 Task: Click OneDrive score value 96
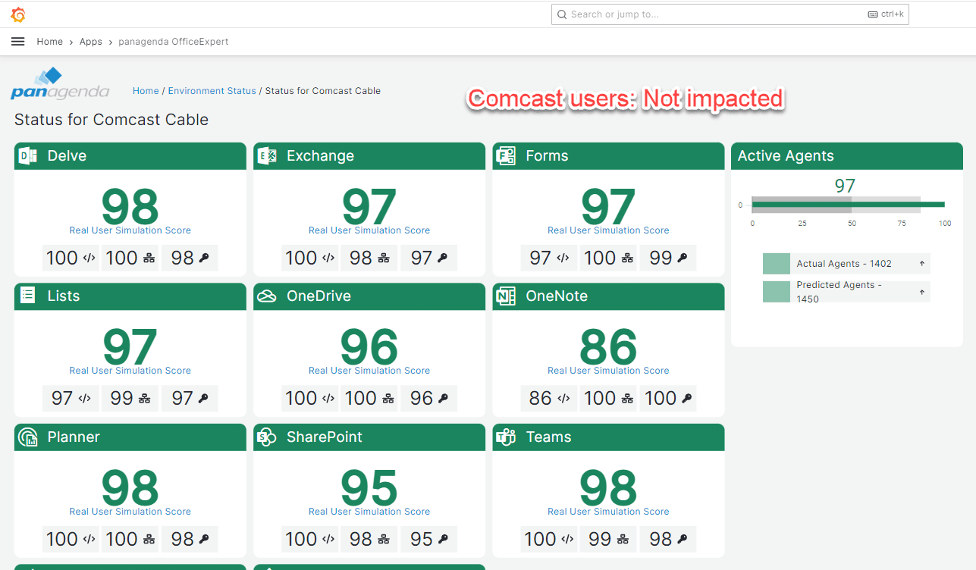point(369,348)
